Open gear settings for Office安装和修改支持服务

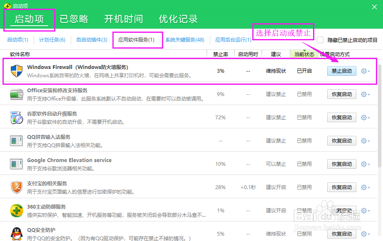[366, 94]
